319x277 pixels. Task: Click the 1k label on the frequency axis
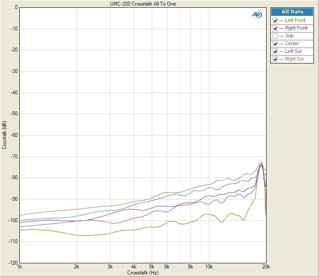click(19, 267)
